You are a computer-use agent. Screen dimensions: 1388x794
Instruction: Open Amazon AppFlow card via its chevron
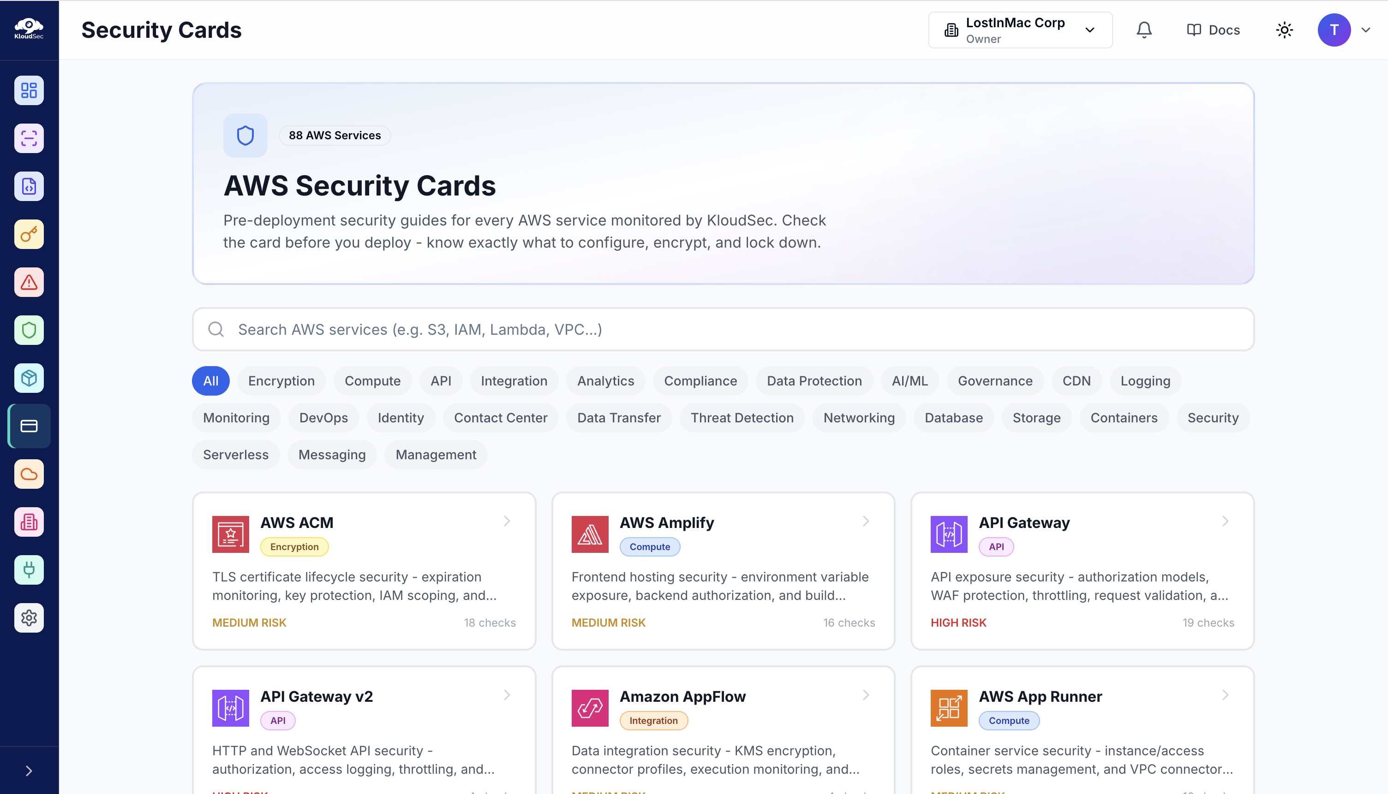866,695
